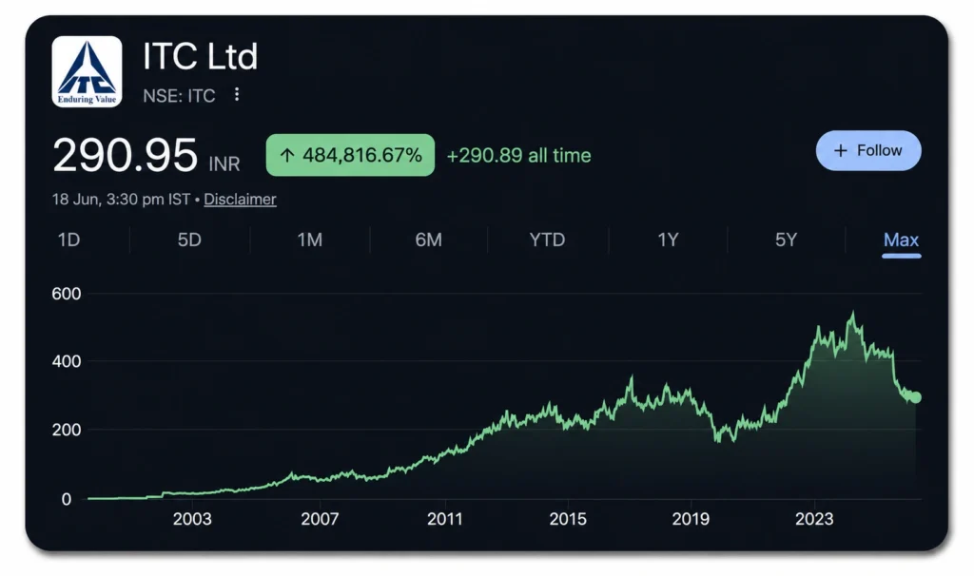
Task: Show year-to-date YTD chart
Action: coord(547,240)
